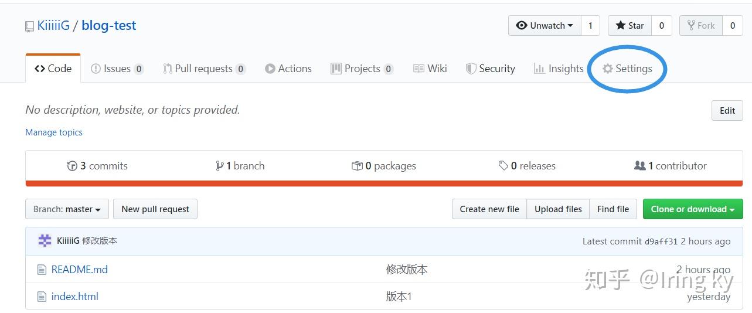Open the Security tab
The width and height of the screenshot is (752, 313).
tap(490, 69)
